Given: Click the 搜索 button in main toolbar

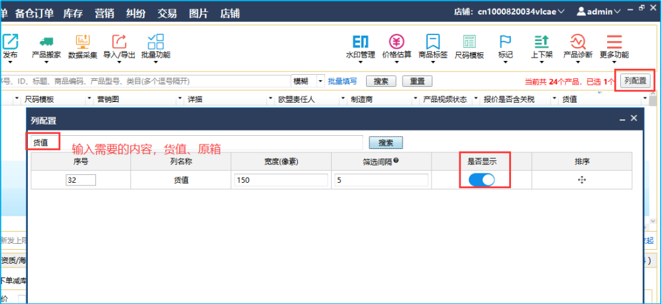Looking at the screenshot, I should point(381,81).
